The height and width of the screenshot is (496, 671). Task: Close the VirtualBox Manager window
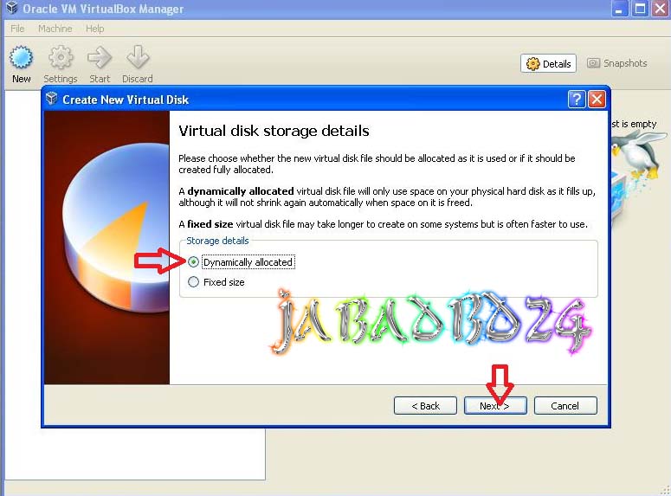(x=661, y=9)
